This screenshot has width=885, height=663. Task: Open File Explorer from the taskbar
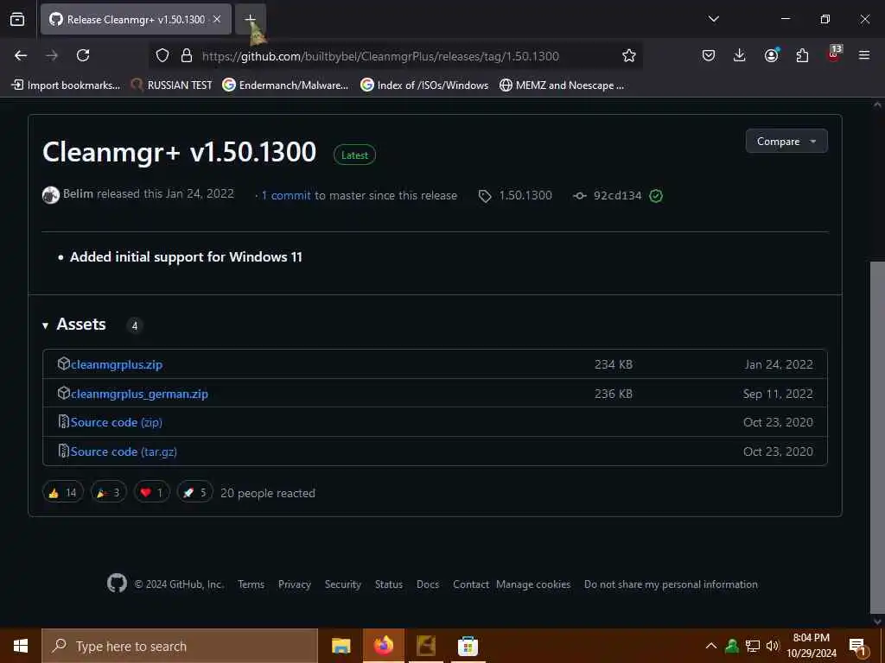pos(341,646)
